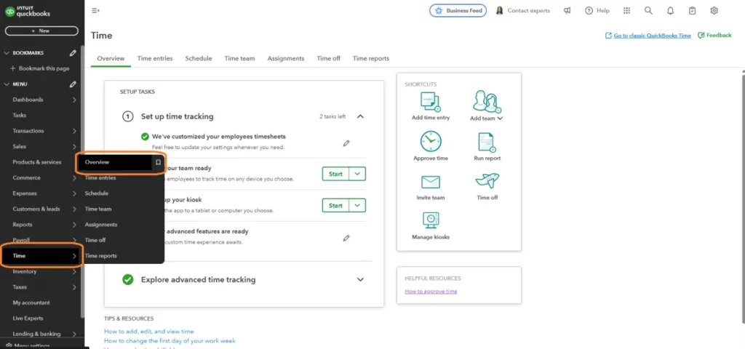Open Menu settings at sidebar bottom
The width and height of the screenshot is (745, 349).
click(x=28, y=345)
